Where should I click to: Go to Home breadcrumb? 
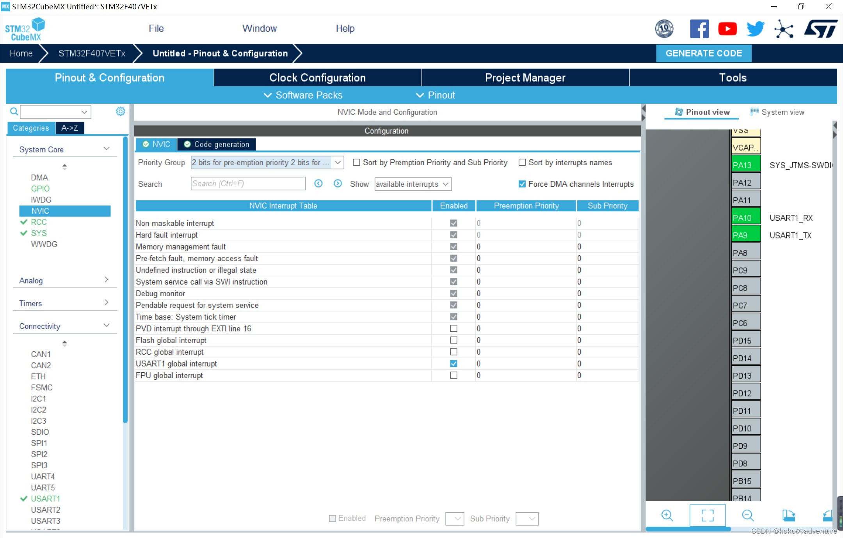(x=21, y=53)
